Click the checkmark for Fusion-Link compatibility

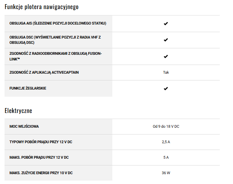click(x=166, y=56)
